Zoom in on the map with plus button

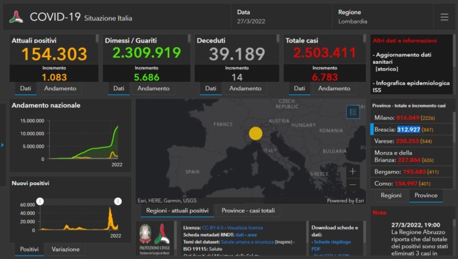pos(352,171)
